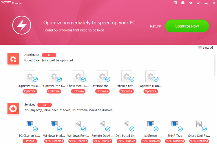The image size is (217, 145).
Task: Select the spdfrmon service icon
Action: [x=151, y=124]
